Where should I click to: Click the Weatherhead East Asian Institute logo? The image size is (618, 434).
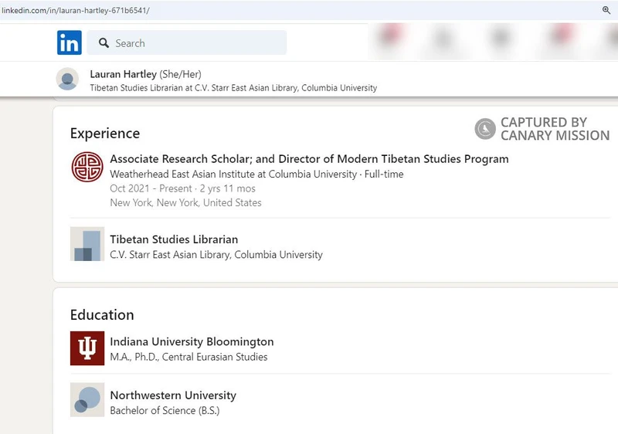(87, 167)
